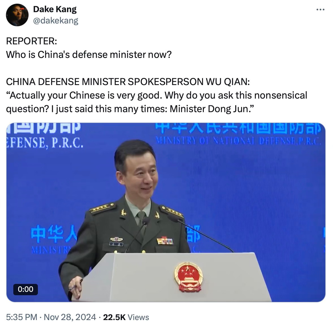This screenshot has width=333, height=326.
Task: Open the 5:35 PM timestamp link
Action: pos(22,317)
